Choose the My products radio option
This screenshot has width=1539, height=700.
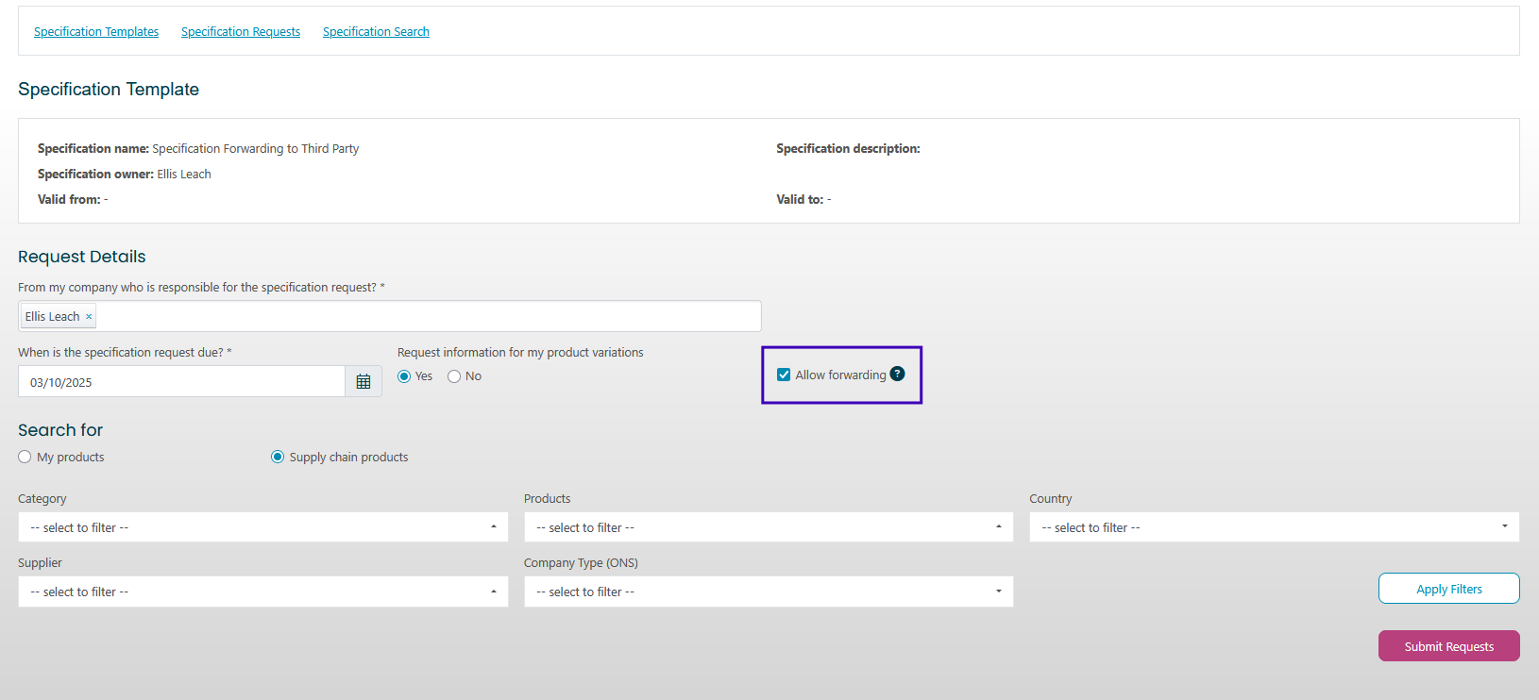tap(25, 457)
